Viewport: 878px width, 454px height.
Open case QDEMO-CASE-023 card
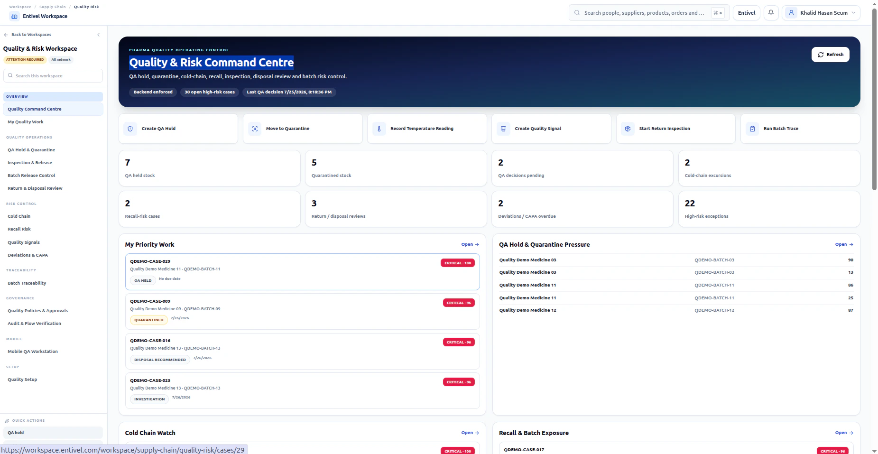click(x=303, y=391)
